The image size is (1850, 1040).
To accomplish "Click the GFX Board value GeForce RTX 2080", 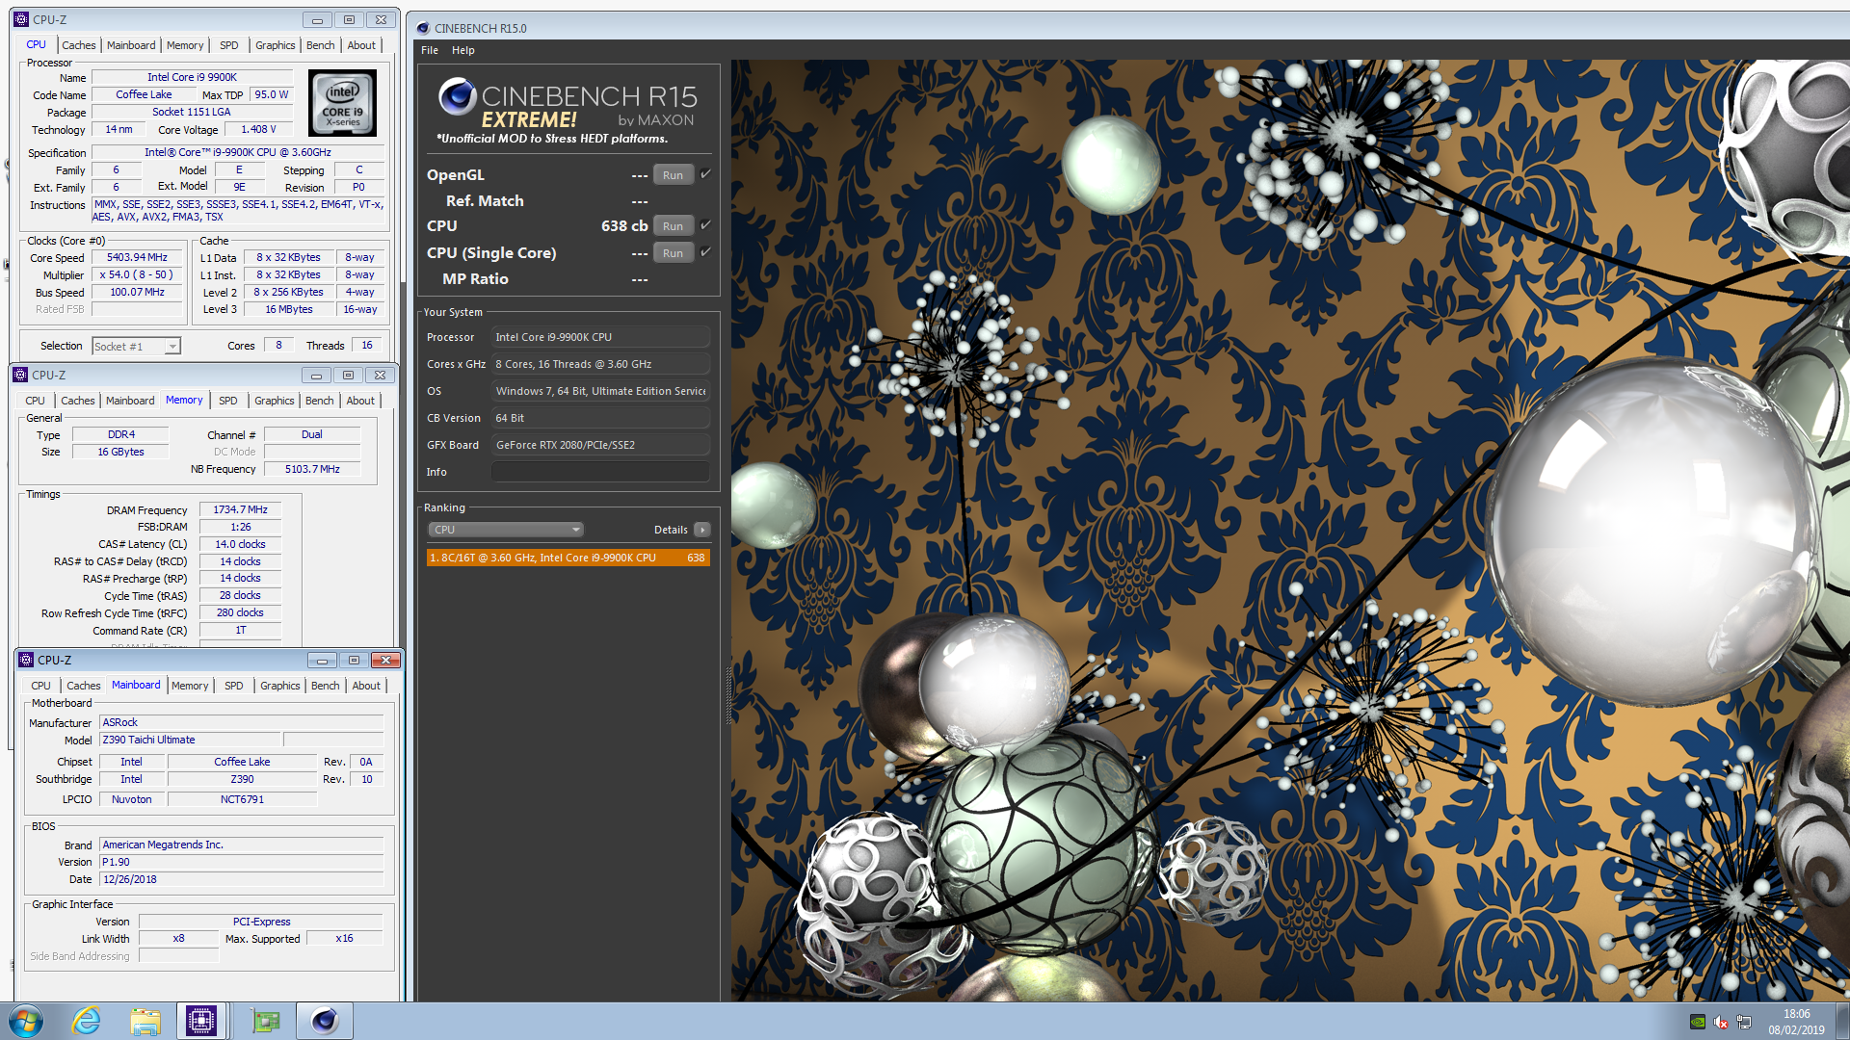I will click(x=600, y=445).
